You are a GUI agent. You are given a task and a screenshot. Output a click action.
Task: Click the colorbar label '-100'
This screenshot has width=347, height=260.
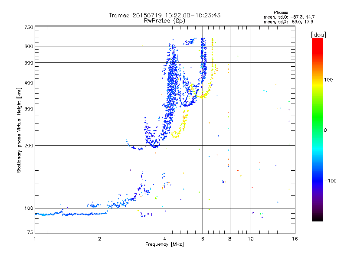[x=330, y=181]
